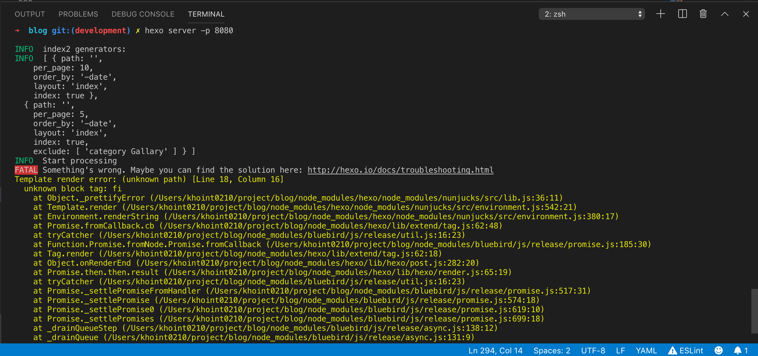Click the promise.js:185:30 stack path

coord(459,244)
